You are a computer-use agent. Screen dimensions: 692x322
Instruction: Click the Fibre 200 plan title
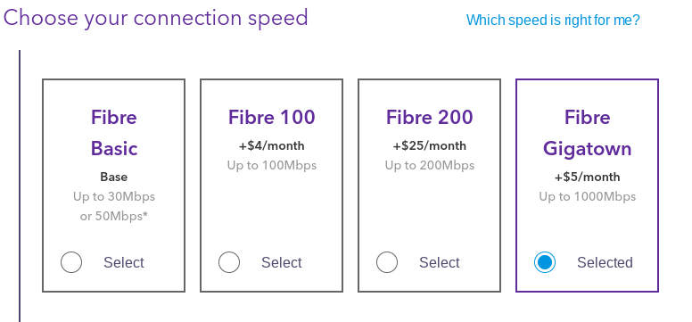(x=430, y=118)
